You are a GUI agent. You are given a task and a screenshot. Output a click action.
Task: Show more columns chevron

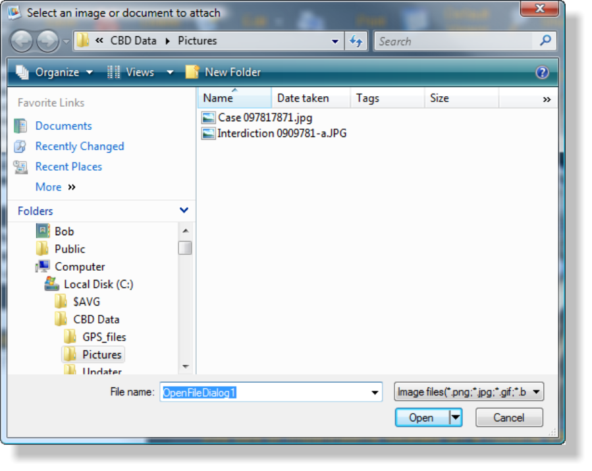click(x=547, y=99)
